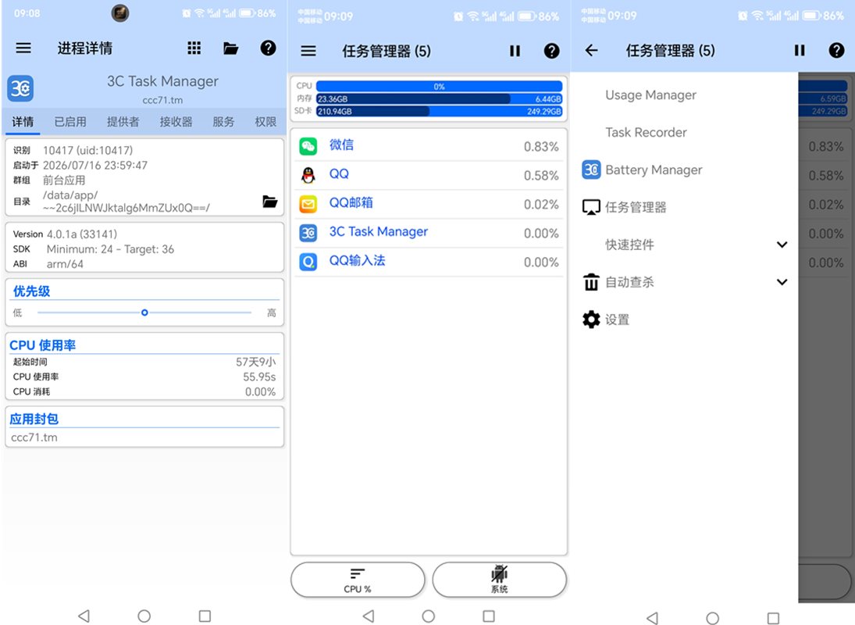Select the 微信 app icon in task list

tap(308, 145)
